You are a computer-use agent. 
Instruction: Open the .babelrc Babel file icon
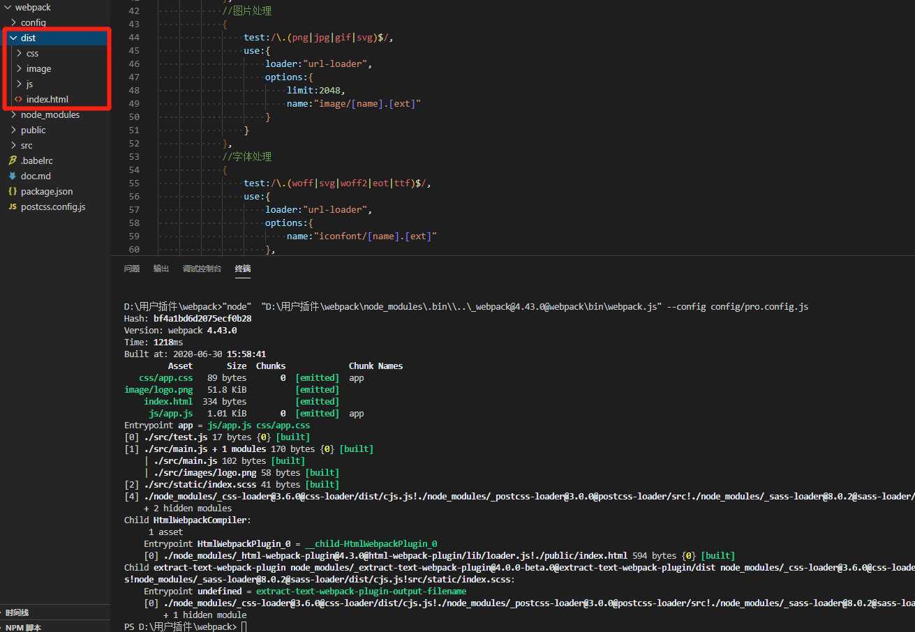pos(13,161)
